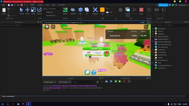The image size is (189, 106).
Task: Open the in-game chat icon
Action: 53,27
